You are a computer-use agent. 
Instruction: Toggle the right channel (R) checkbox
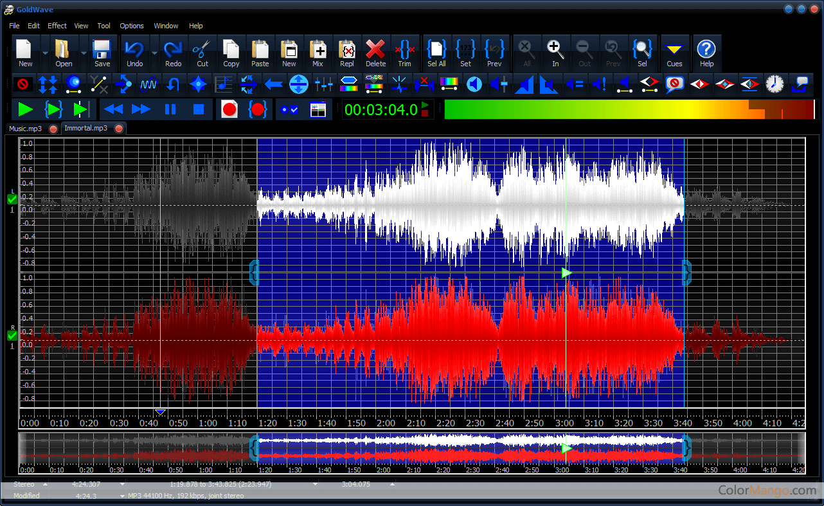(12, 336)
